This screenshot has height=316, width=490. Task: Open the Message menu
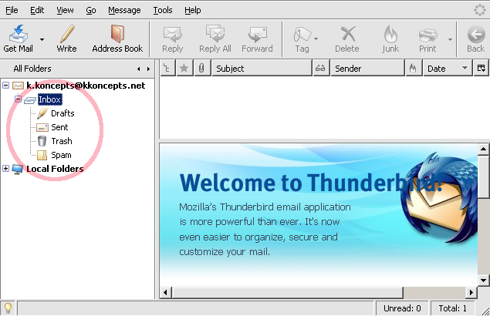click(124, 10)
